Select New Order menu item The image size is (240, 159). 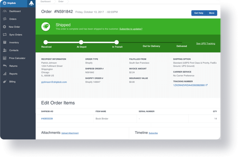coord(14,27)
